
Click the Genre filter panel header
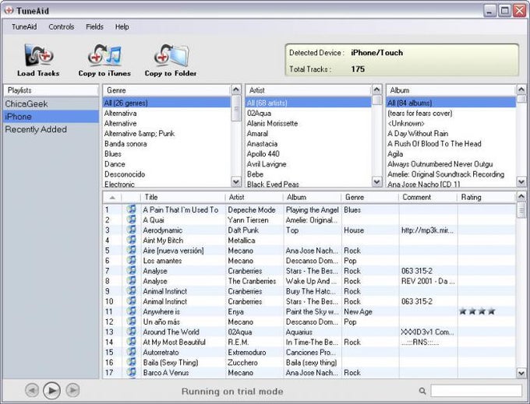point(167,90)
